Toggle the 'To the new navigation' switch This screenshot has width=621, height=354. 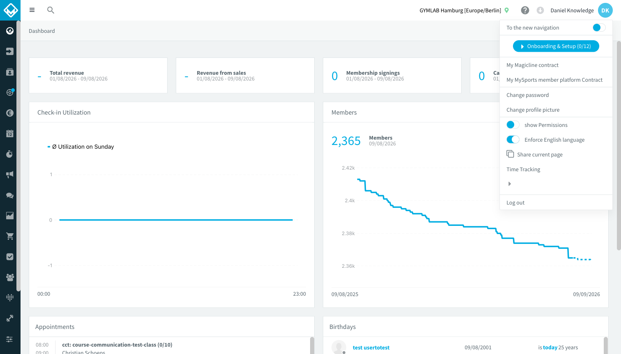pos(599,28)
